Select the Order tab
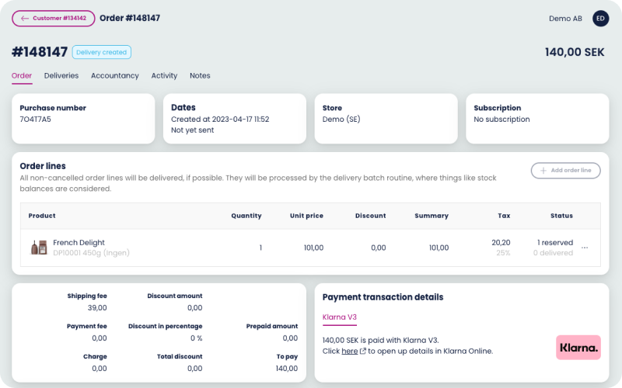622x388 pixels. (22, 76)
